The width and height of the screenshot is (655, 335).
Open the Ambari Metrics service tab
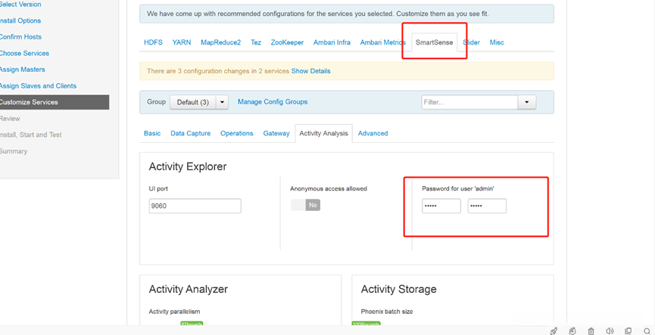click(382, 42)
